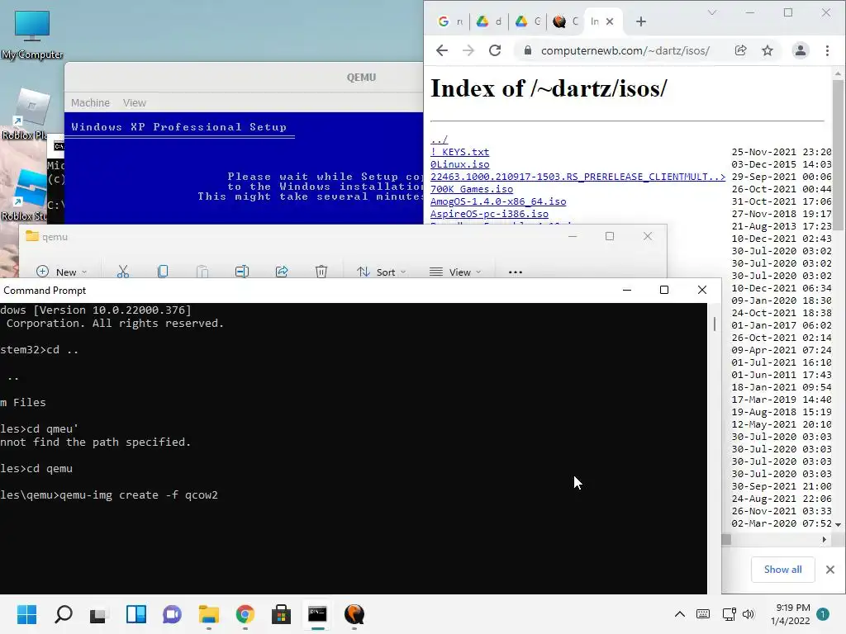846x634 pixels.
Task: Click the Share icon in qemu Explorer
Action: point(282,271)
